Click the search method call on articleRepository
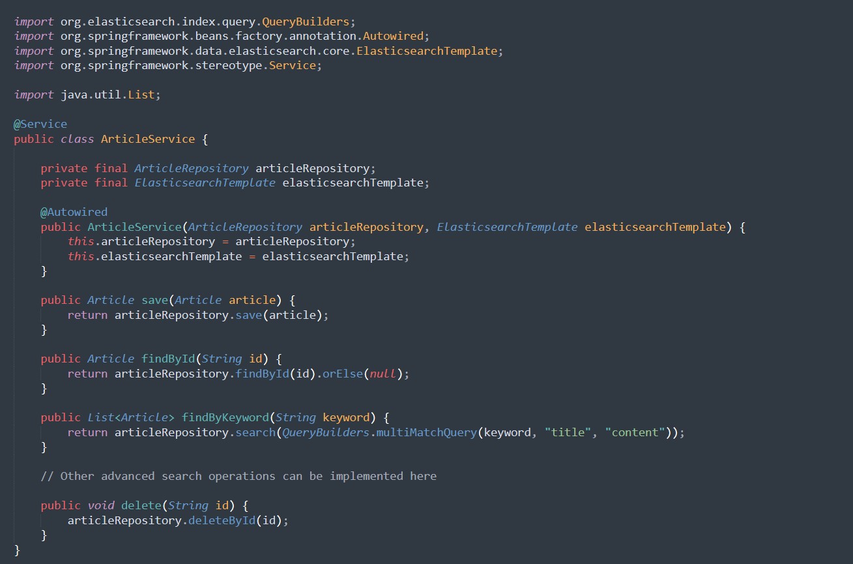The height and width of the screenshot is (564, 853). pos(255,432)
